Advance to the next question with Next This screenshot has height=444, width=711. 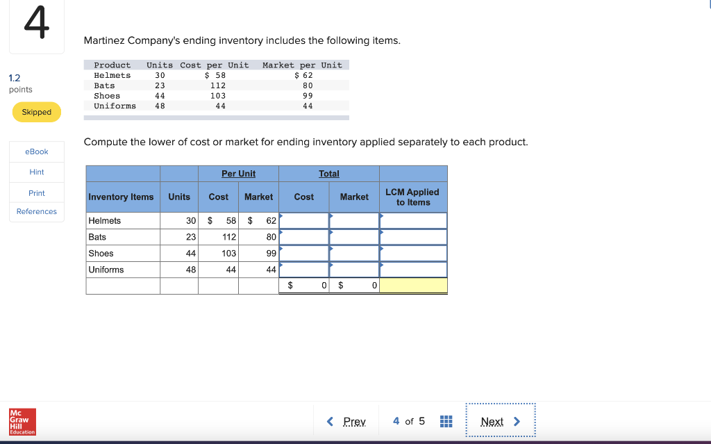tap(501, 422)
